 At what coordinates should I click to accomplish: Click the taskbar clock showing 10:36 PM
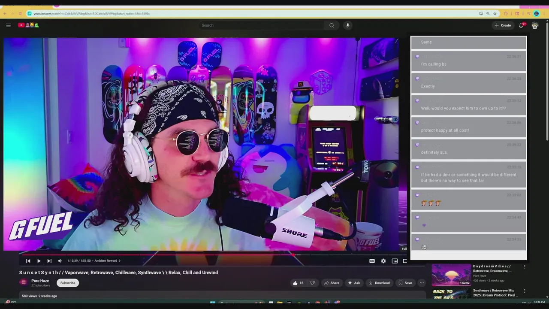[539, 303]
